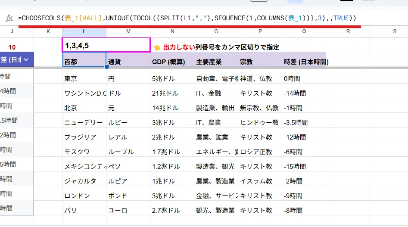Select column M header
The image size is (408, 227).
point(128,31)
